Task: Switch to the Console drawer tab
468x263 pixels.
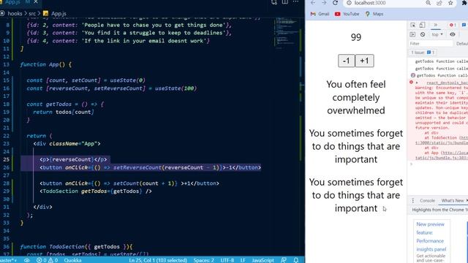Action: pyautogui.click(x=427, y=201)
